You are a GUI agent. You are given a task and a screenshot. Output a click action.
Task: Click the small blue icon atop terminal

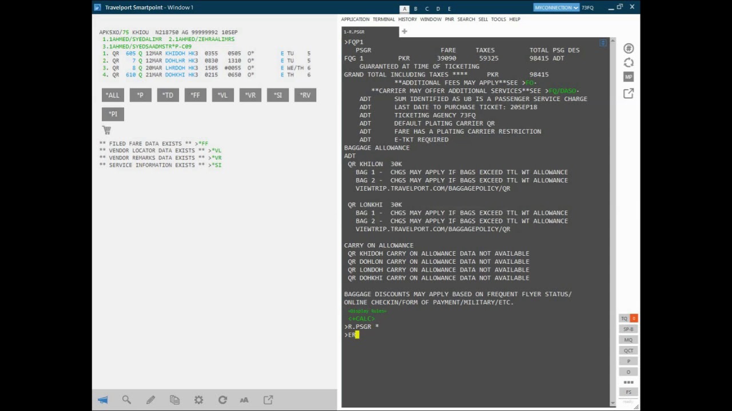pyautogui.click(x=603, y=43)
